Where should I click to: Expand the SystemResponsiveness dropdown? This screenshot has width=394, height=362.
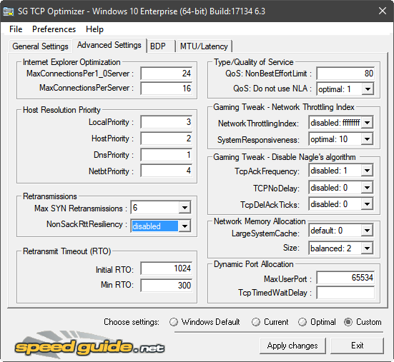pyautogui.click(x=367, y=139)
